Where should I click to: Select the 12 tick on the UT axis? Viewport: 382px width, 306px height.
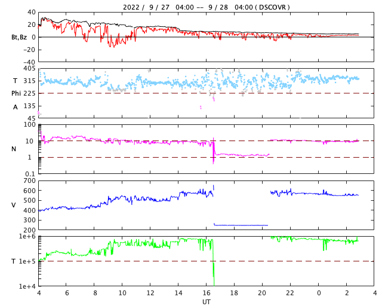[x=150, y=293]
